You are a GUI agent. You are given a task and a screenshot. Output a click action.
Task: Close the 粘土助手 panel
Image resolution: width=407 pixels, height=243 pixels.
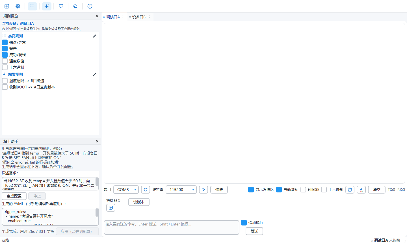pyautogui.click(x=97, y=141)
